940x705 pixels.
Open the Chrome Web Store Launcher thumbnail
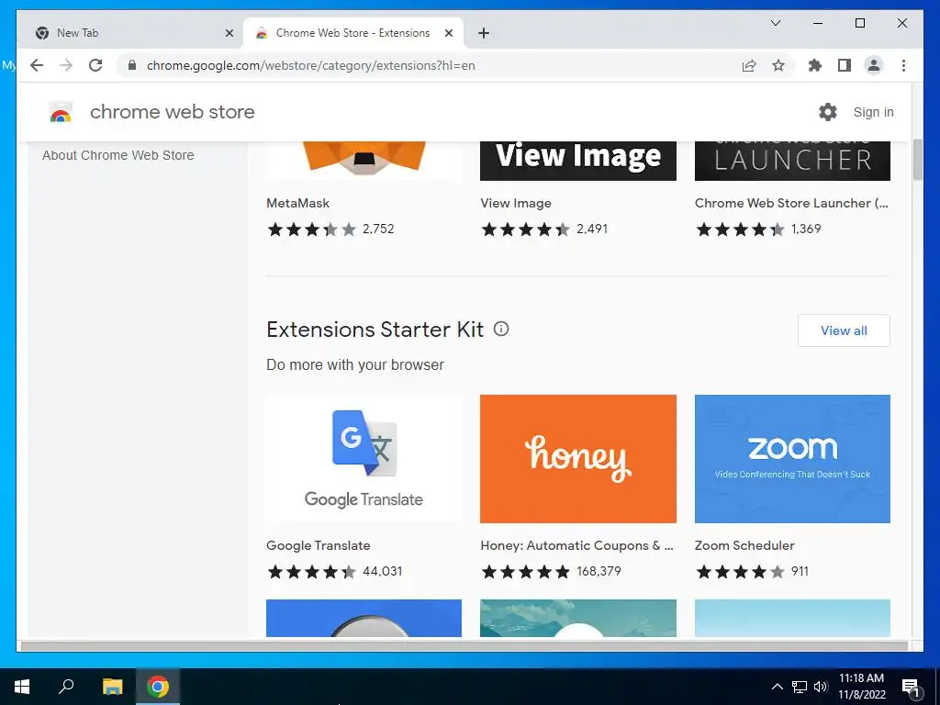(792, 161)
